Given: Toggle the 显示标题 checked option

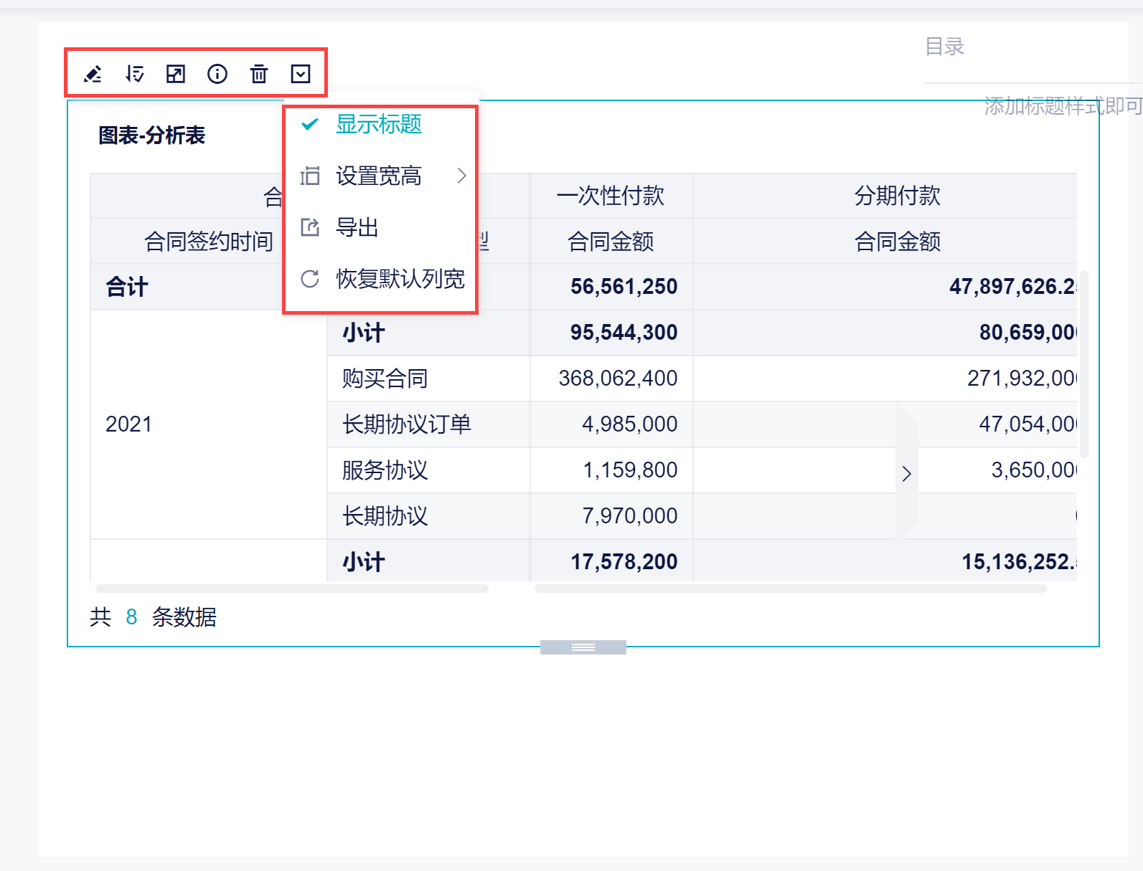Looking at the screenshot, I should [x=378, y=124].
